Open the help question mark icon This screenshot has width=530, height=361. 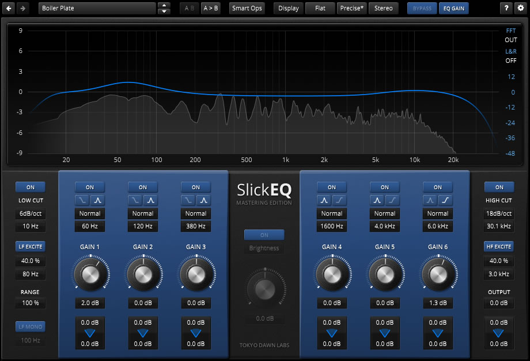[x=506, y=8]
